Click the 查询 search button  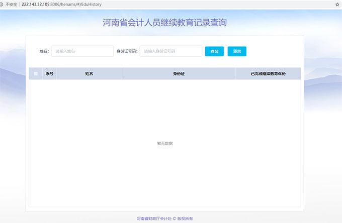(x=214, y=51)
